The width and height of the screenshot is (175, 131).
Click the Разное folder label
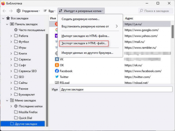tap(23, 89)
